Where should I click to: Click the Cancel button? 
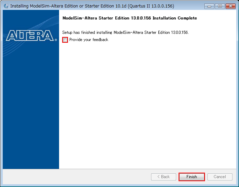(220, 177)
